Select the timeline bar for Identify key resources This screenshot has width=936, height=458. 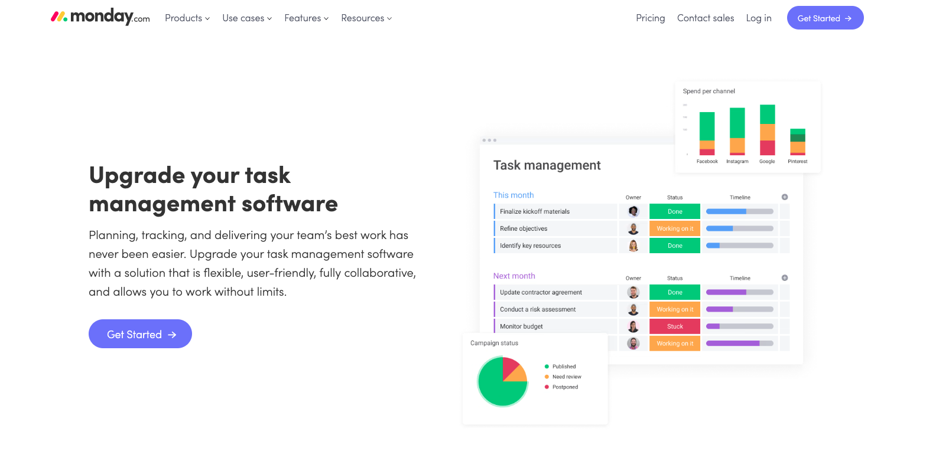[740, 246]
